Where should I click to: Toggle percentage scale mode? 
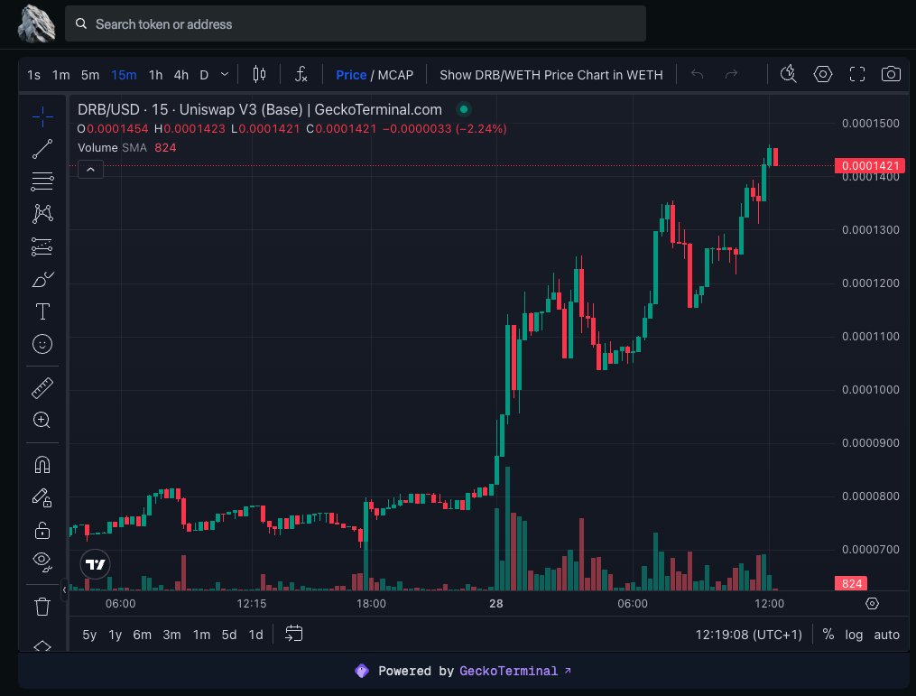pyautogui.click(x=828, y=635)
